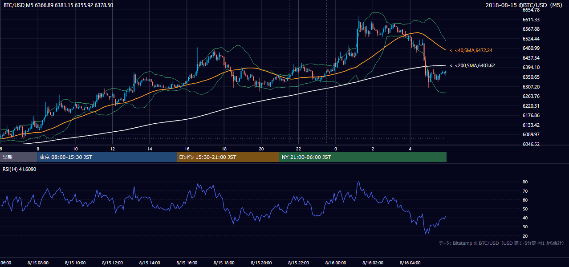Click the BTC/USD,M5 OHLC title text
The width and height of the screenshot is (569, 267).
(x=58, y=5)
